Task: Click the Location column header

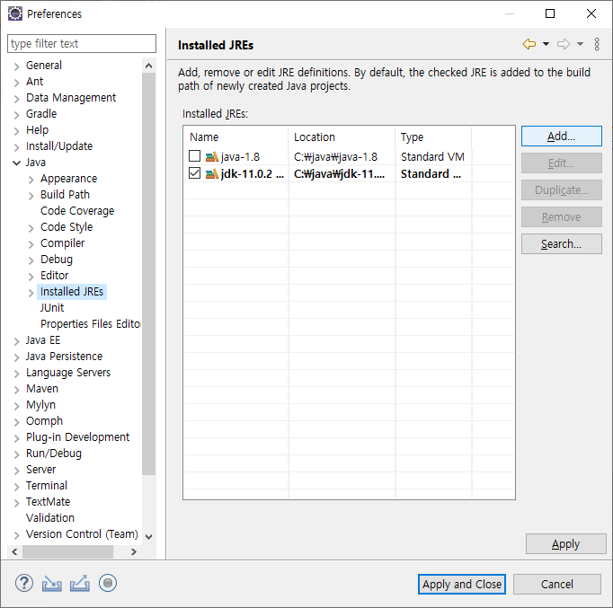Action: click(342, 137)
